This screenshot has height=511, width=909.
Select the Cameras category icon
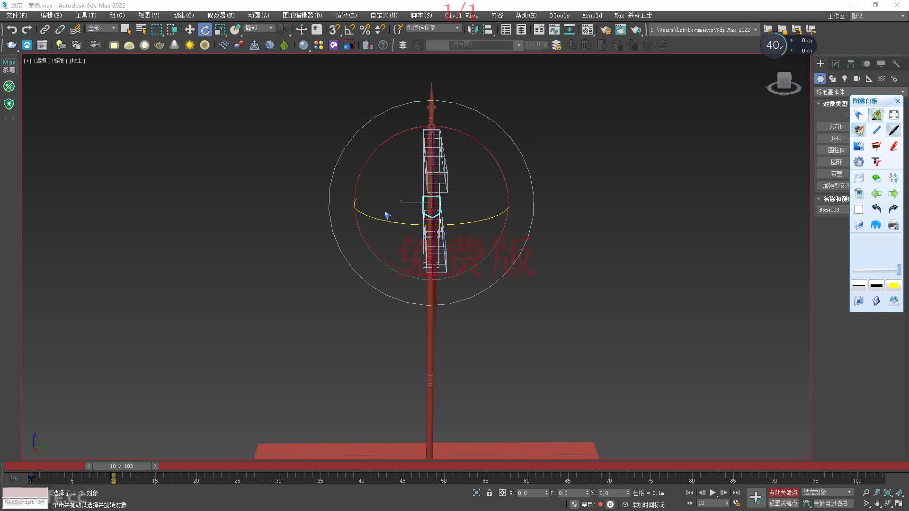tap(857, 79)
